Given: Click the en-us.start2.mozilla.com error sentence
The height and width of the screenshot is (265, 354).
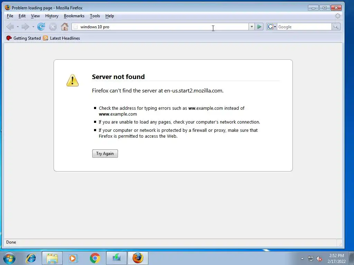Looking at the screenshot, I should (158, 91).
